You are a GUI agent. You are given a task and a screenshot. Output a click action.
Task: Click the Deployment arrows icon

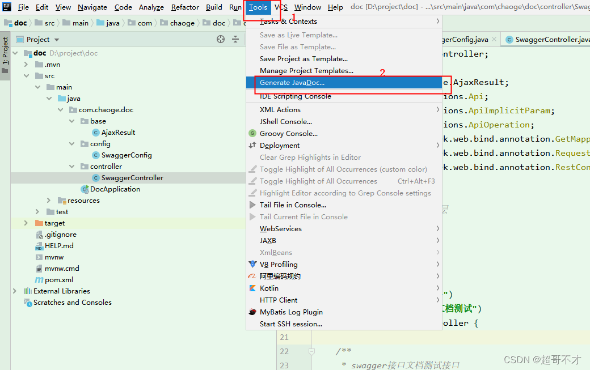(252, 146)
